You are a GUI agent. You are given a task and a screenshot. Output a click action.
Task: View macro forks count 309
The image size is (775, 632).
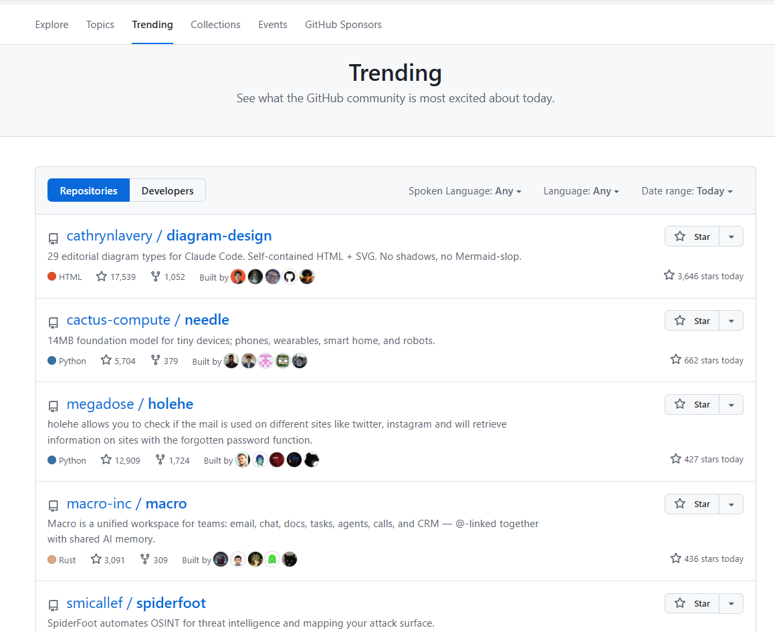click(154, 559)
